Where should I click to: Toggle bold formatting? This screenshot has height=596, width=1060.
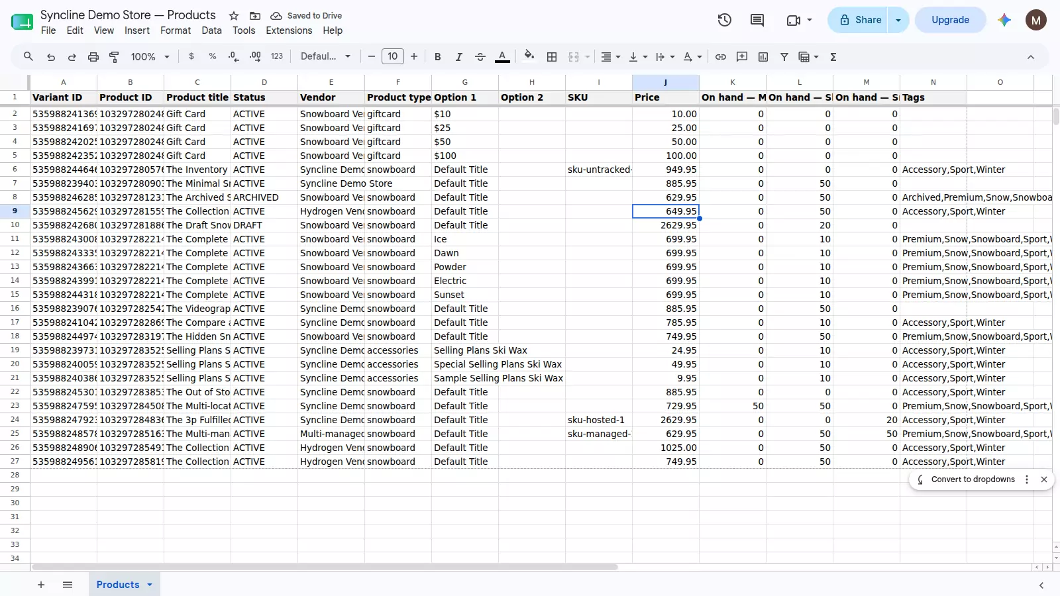(x=437, y=57)
